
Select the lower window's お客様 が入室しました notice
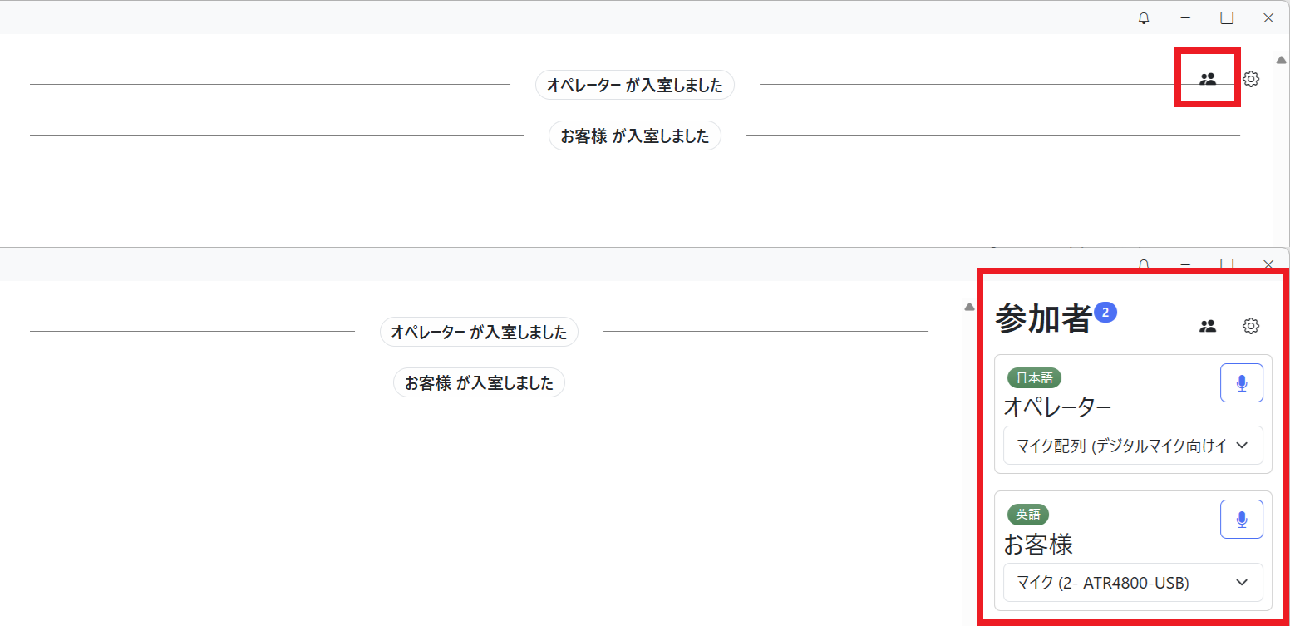pyautogui.click(x=479, y=383)
